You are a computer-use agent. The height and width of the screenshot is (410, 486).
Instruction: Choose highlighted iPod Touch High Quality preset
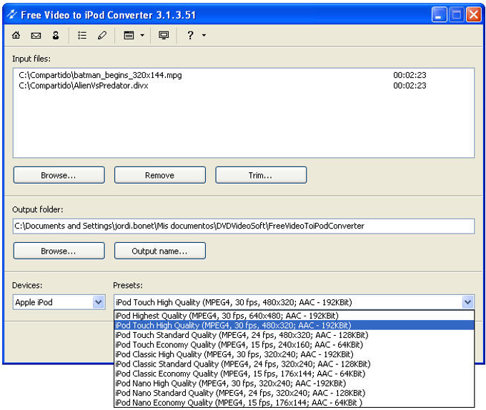294,325
